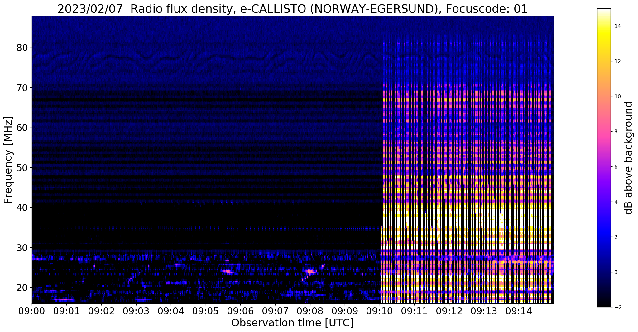
Task: Click the colorbar tick label 6
Action: 616,167
